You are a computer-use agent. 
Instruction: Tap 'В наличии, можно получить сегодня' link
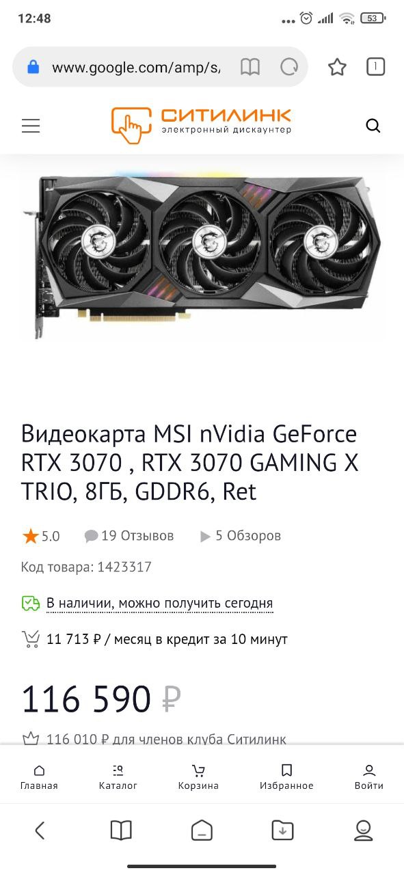tap(159, 604)
